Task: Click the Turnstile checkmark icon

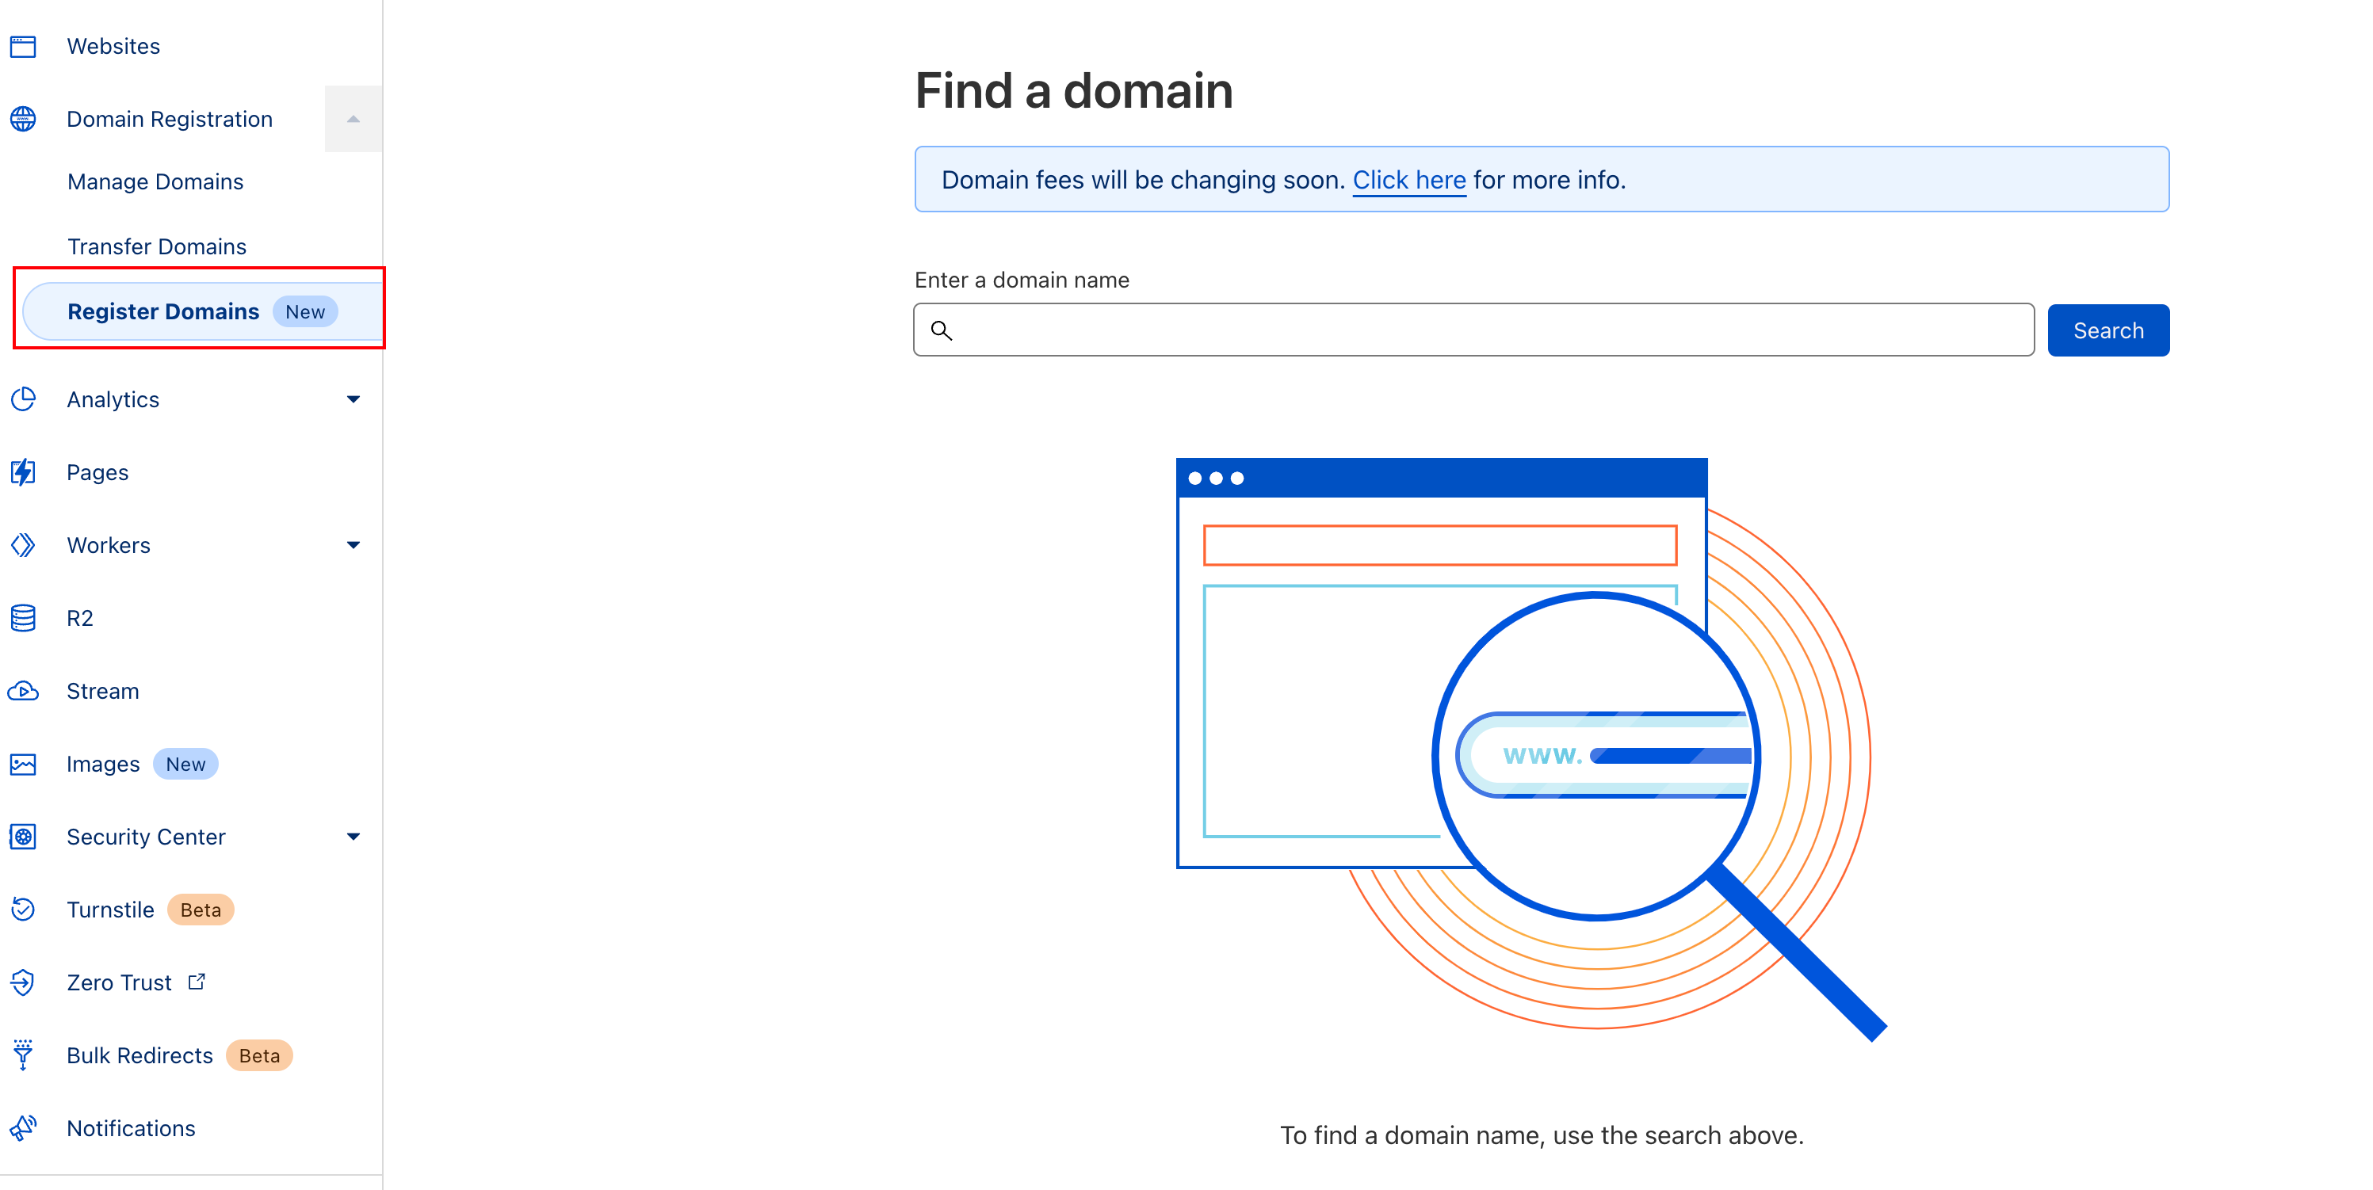Action: point(23,910)
